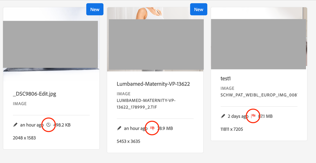Click the pencil icon on test1 card
The width and height of the screenshot is (316, 163).
[223, 116]
